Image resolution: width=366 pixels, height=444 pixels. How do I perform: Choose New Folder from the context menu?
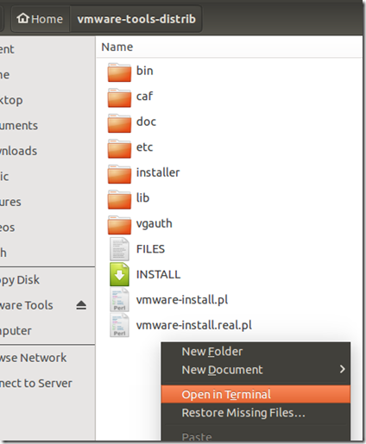(x=256, y=352)
